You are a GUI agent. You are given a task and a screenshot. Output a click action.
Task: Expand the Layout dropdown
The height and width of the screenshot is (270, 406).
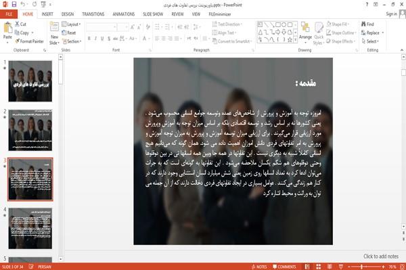(x=71, y=24)
